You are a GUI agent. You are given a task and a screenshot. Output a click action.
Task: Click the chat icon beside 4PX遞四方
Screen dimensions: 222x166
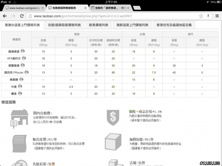(24, 58)
